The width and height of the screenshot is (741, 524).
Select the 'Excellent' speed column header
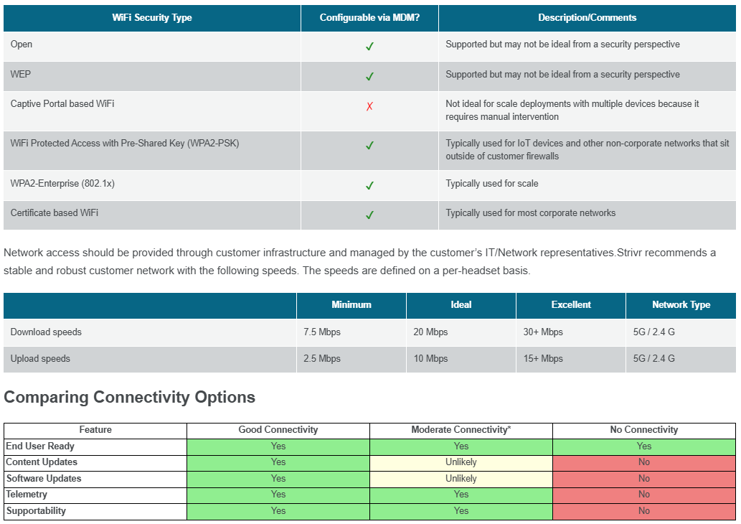[x=571, y=305]
